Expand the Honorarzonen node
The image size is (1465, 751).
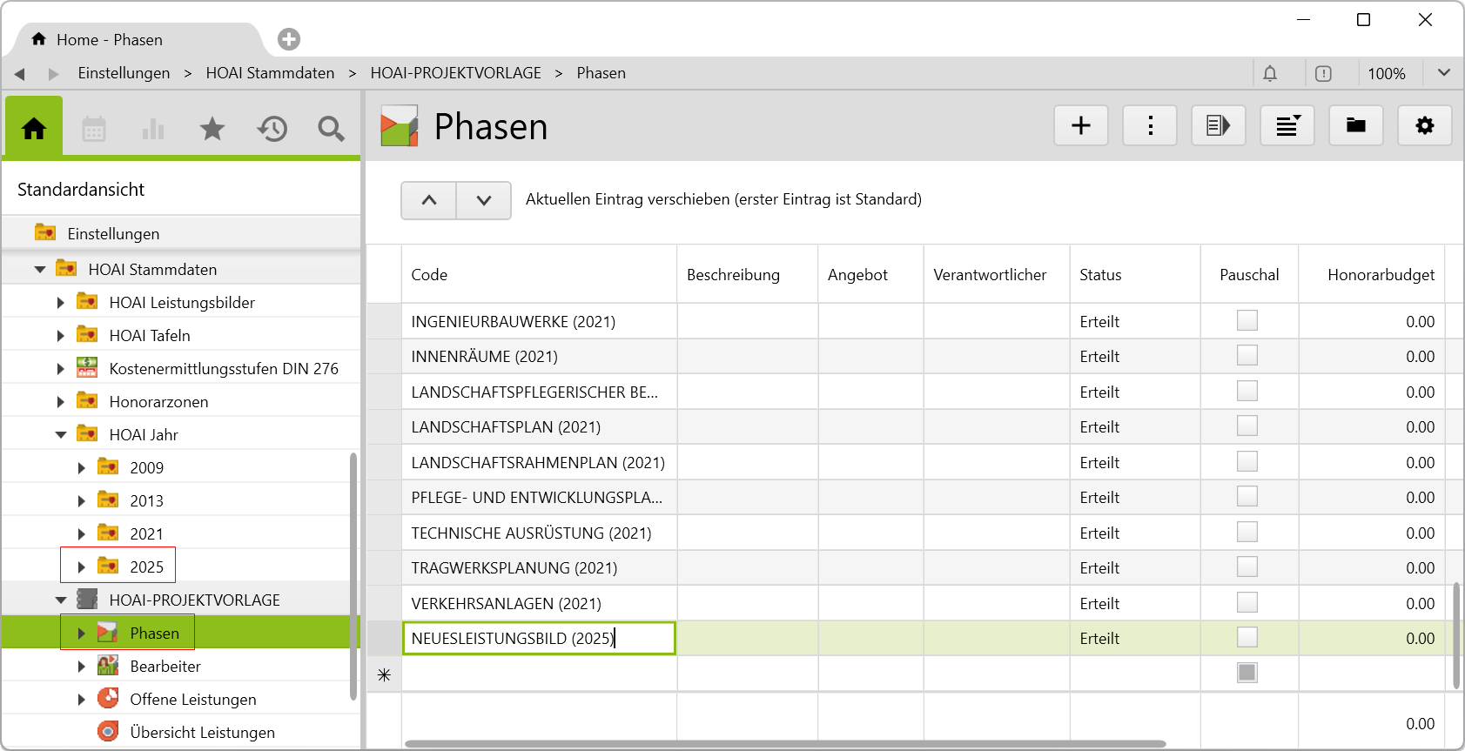click(x=60, y=402)
